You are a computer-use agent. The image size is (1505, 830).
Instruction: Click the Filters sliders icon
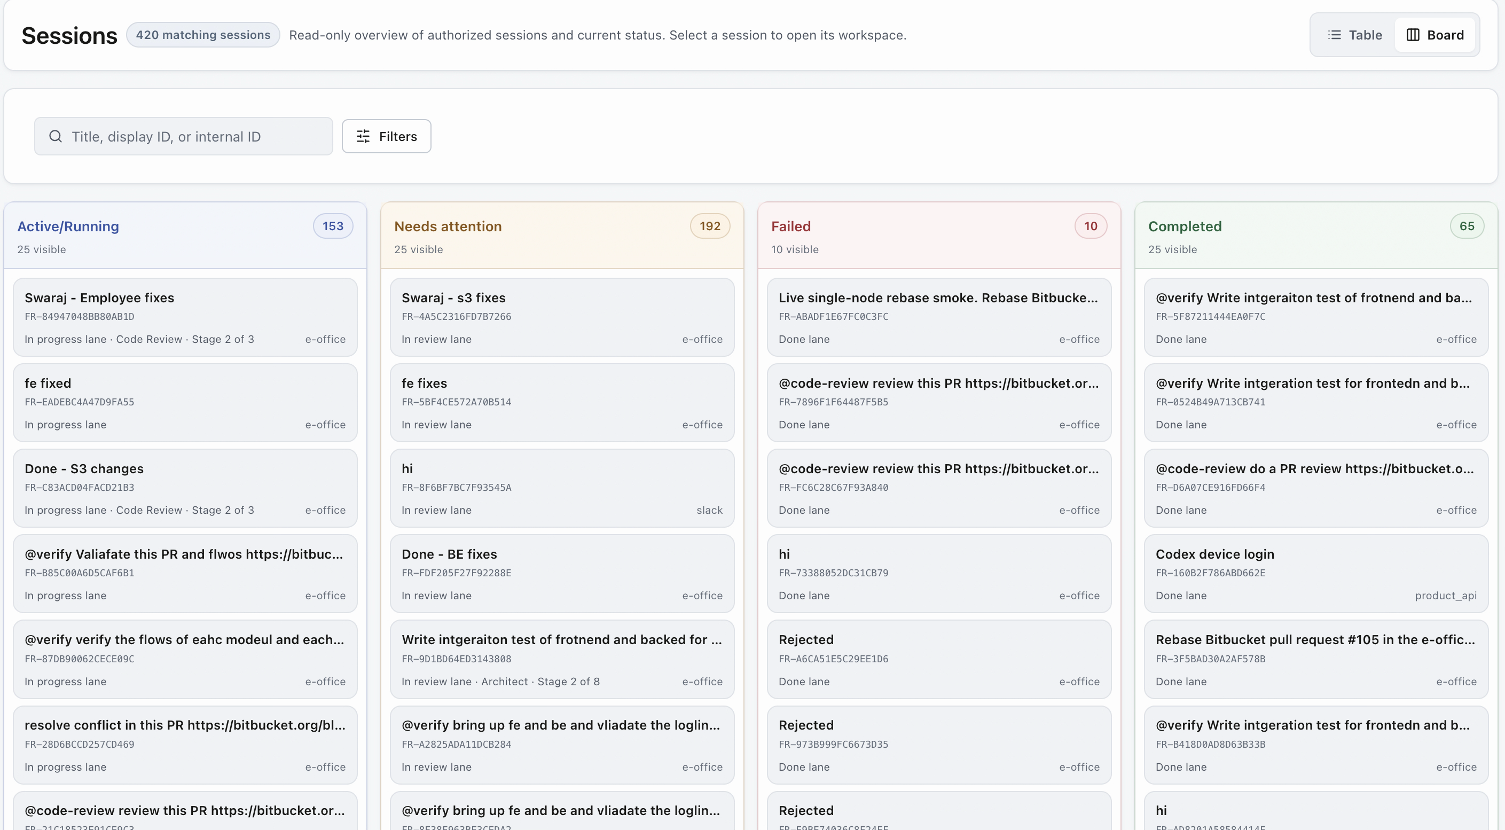[363, 137]
